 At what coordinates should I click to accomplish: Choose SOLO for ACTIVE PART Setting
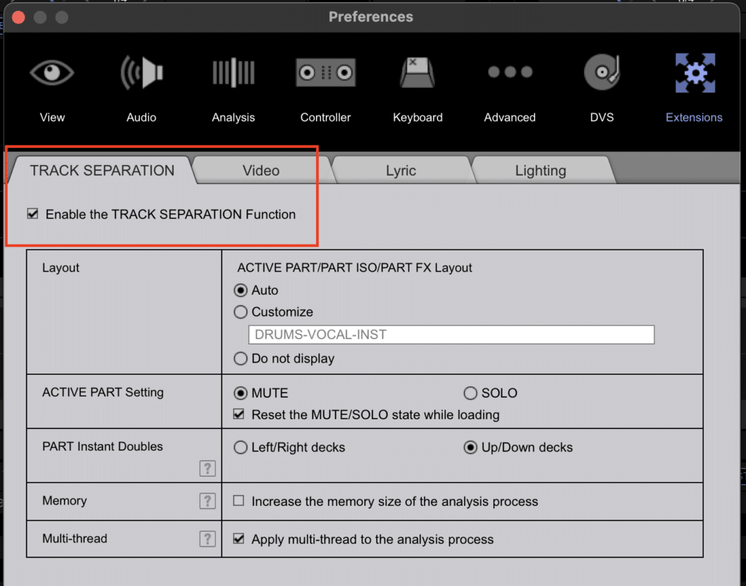[471, 393]
